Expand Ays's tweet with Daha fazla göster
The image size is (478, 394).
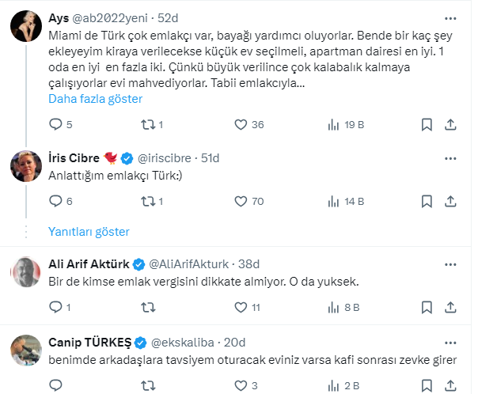point(95,99)
